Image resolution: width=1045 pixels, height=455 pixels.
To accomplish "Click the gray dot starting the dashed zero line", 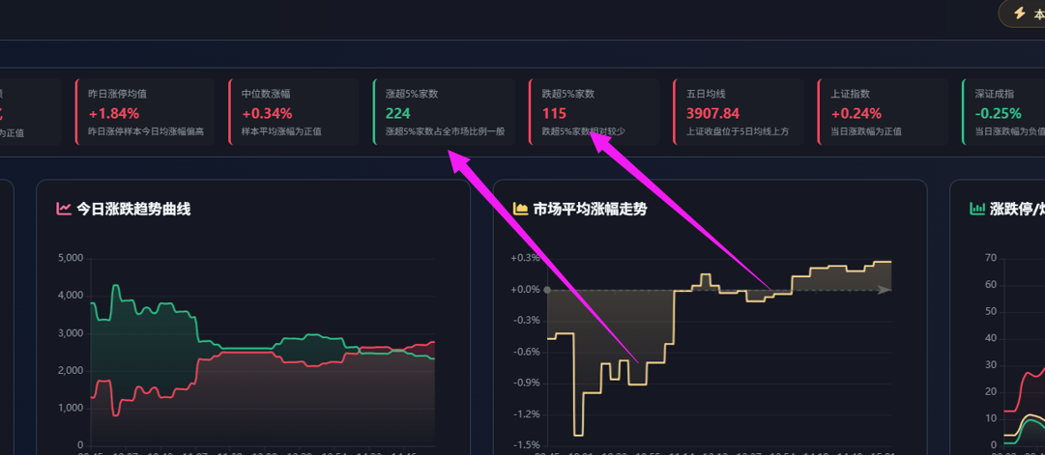I will click(547, 290).
